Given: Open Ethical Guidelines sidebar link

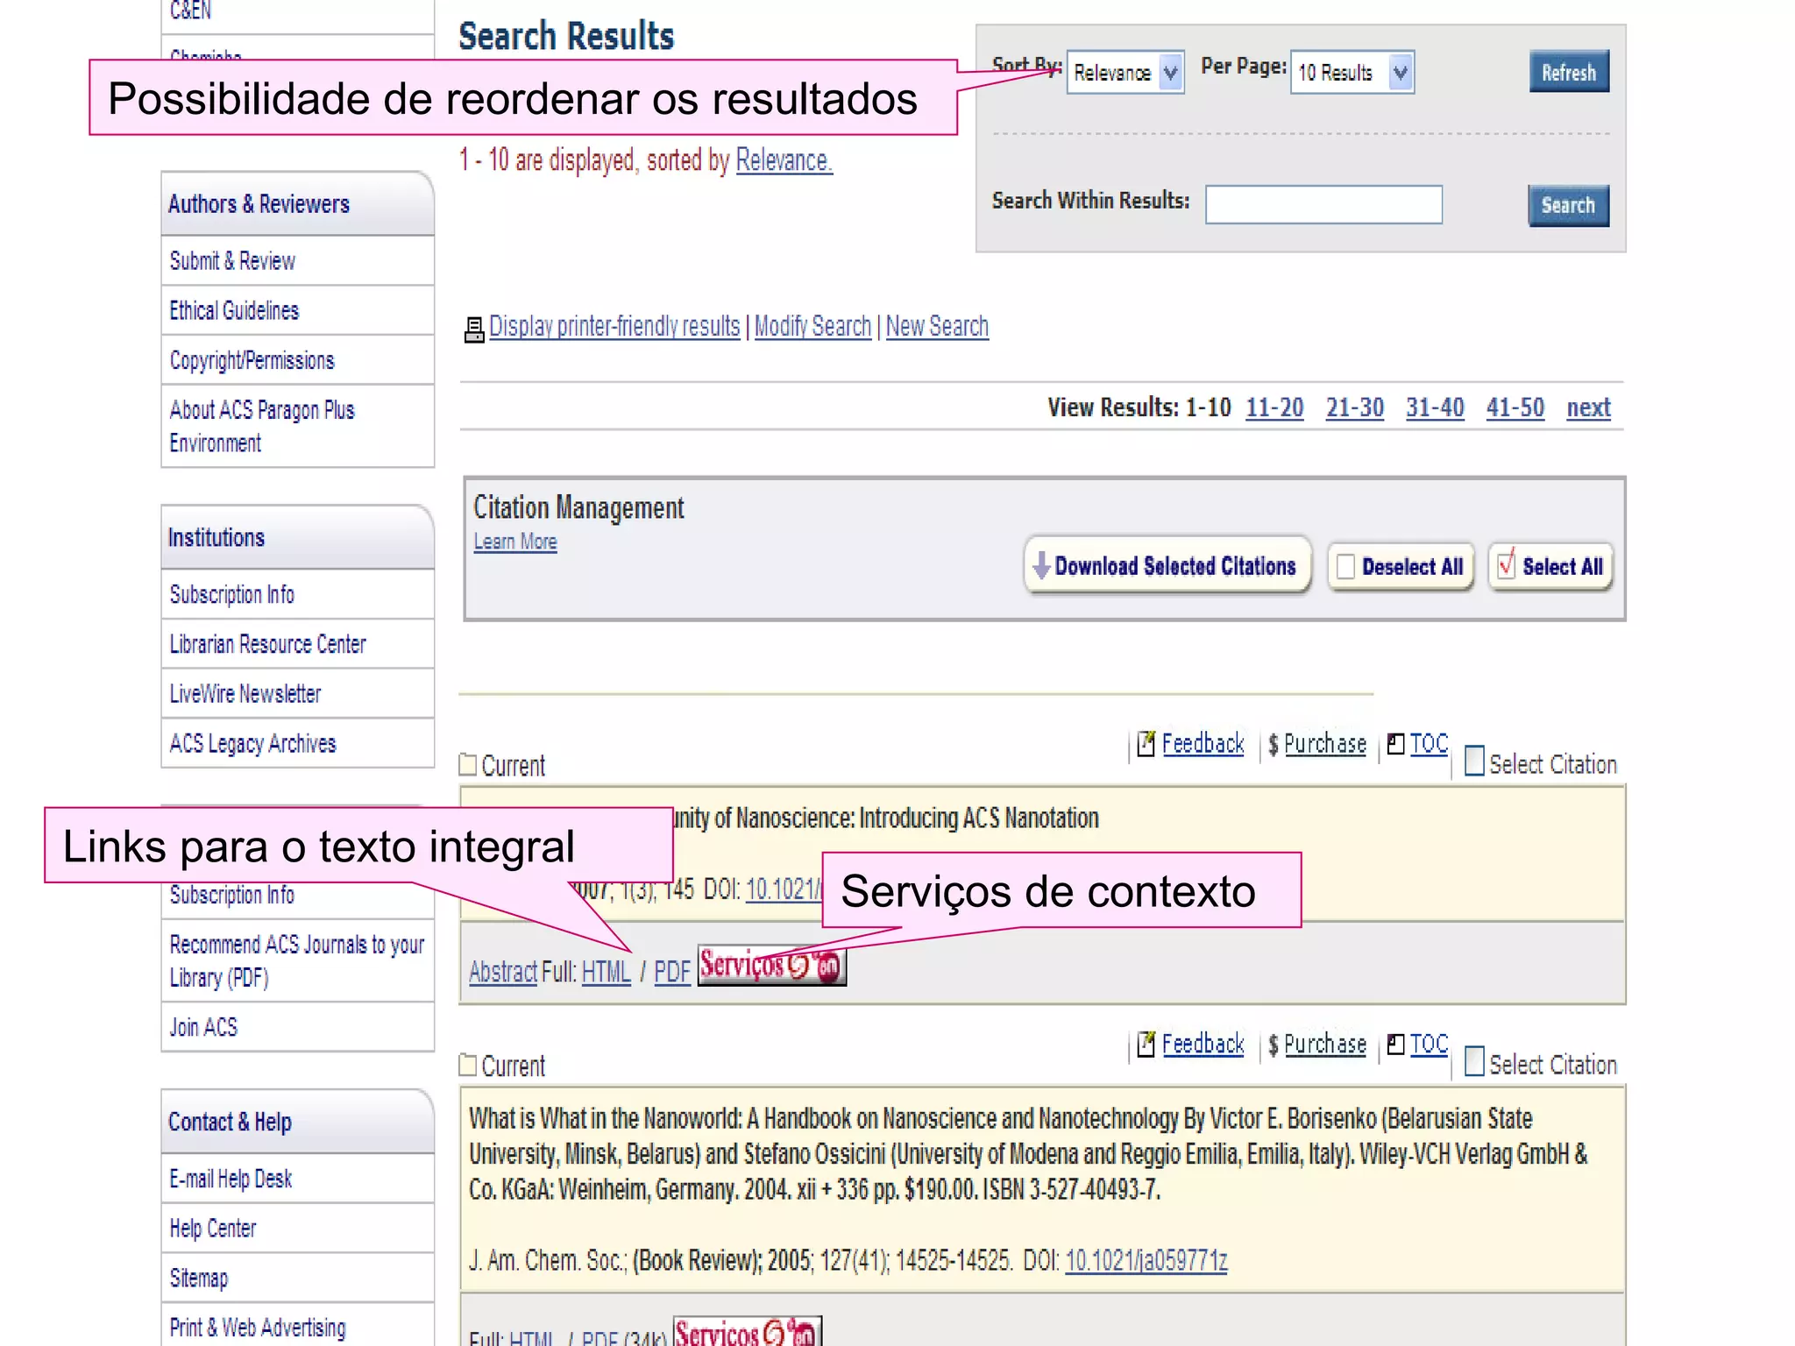Looking at the screenshot, I should (x=234, y=311).
